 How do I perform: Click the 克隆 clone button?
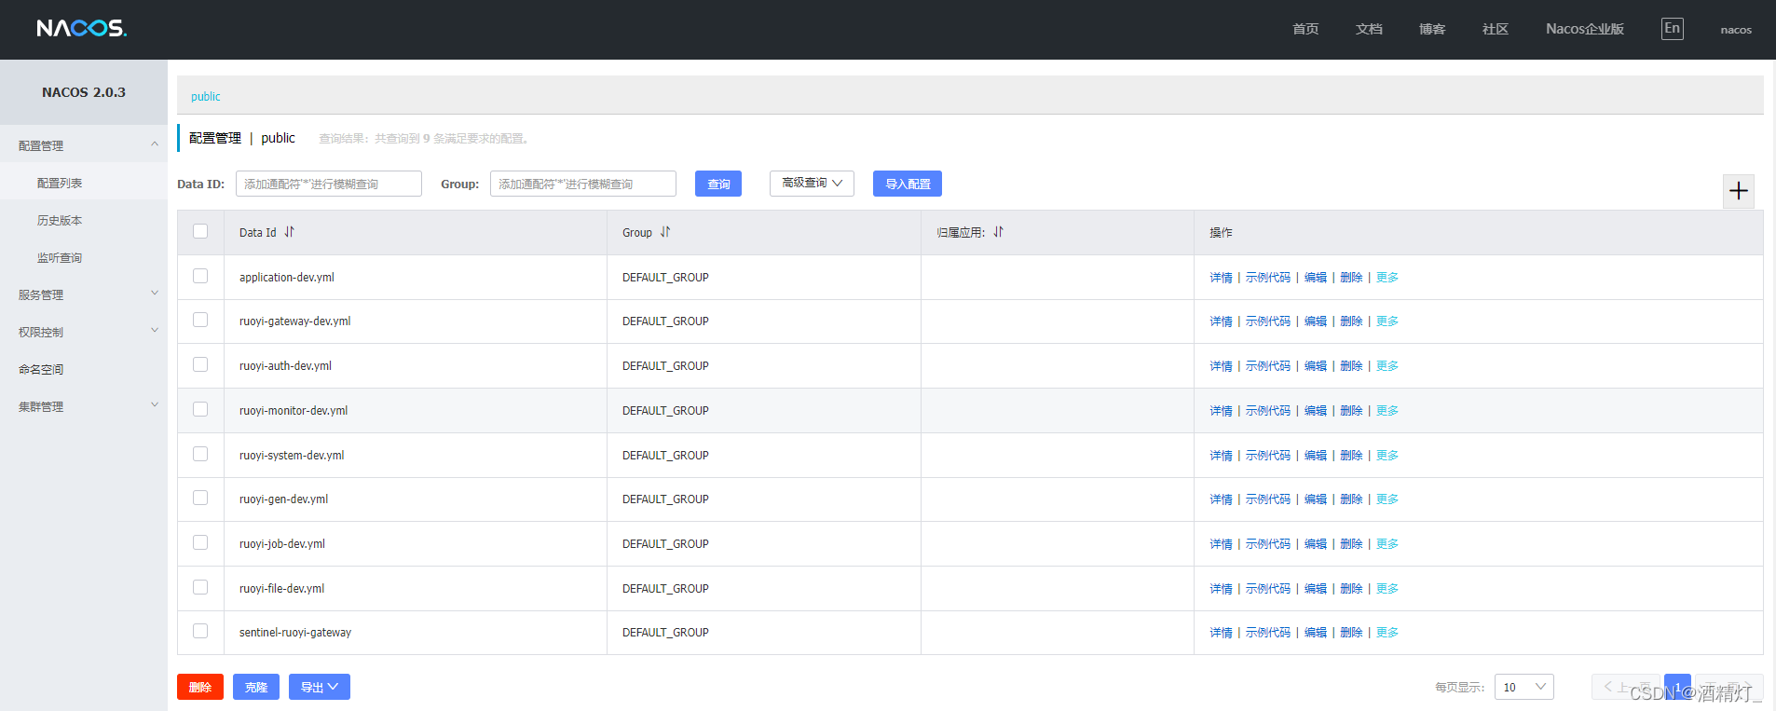coord(256,687)
